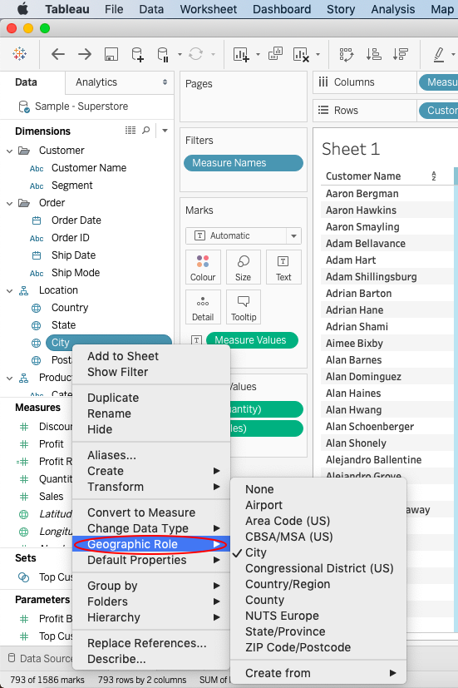
Task: Choose Aliases... in context menu
Action: point(111,455)
